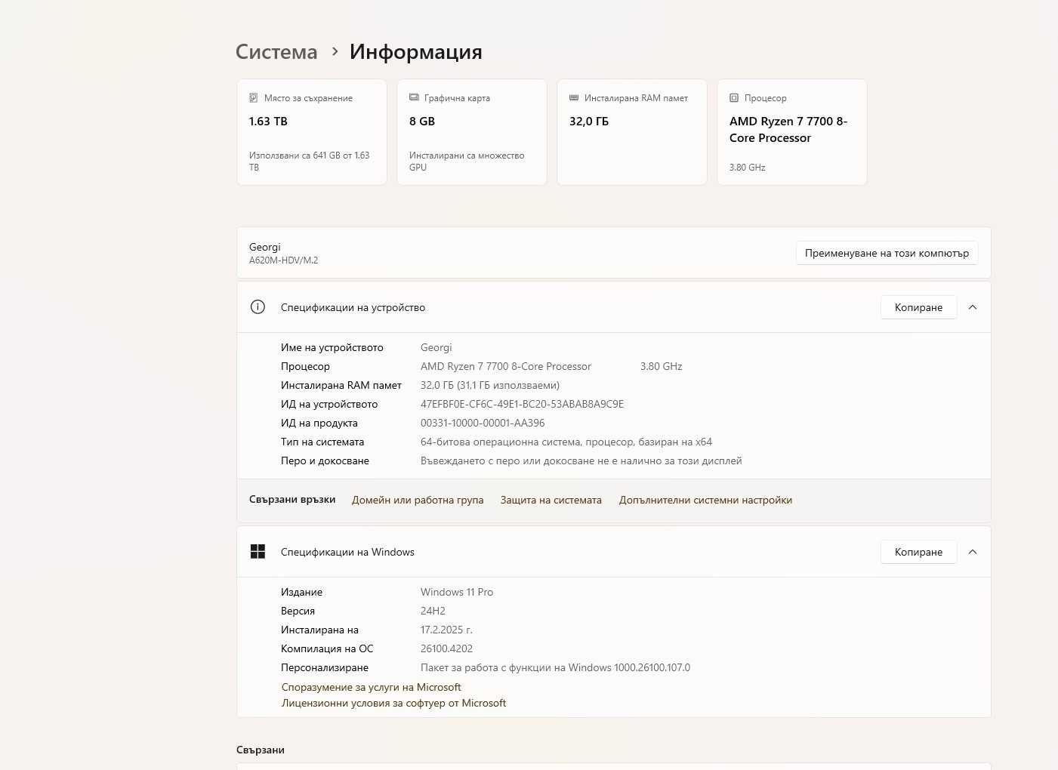Click the Информация page title
The height and width of the screenshot is (770, 1058).
click(415, 51)
